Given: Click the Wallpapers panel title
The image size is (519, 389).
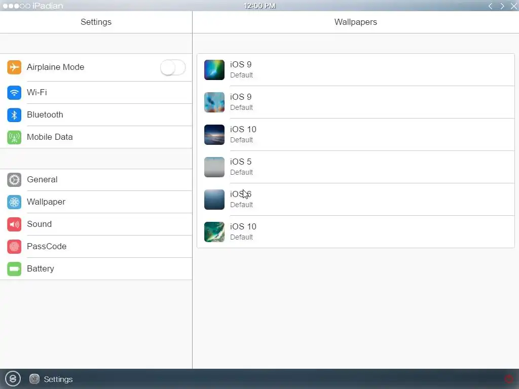Looking at the screenshot, I should [355, 22].
